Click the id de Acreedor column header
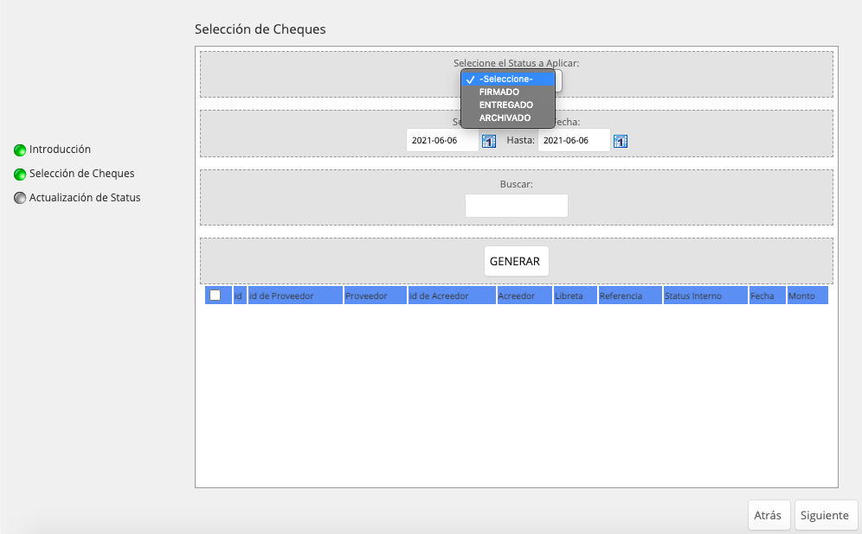 click(452, 296)
